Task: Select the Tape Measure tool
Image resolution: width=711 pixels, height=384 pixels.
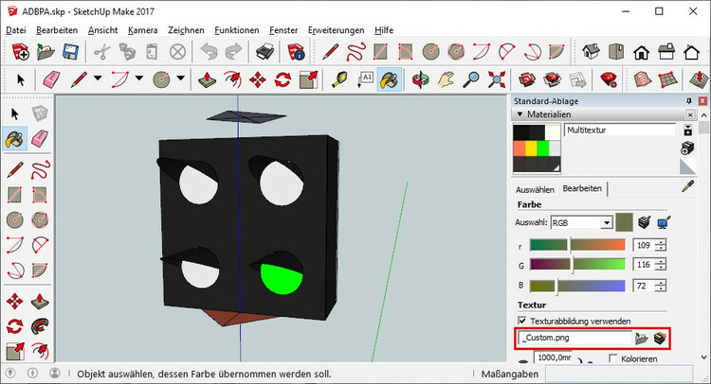Action: pos(338,80)
